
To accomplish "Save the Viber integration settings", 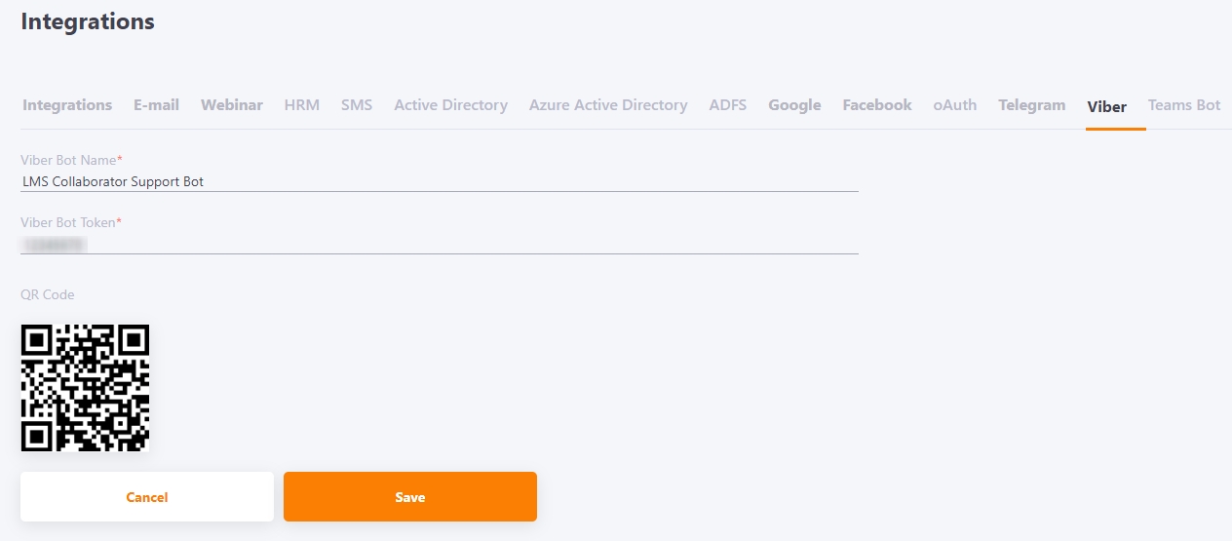I will 410,497.
